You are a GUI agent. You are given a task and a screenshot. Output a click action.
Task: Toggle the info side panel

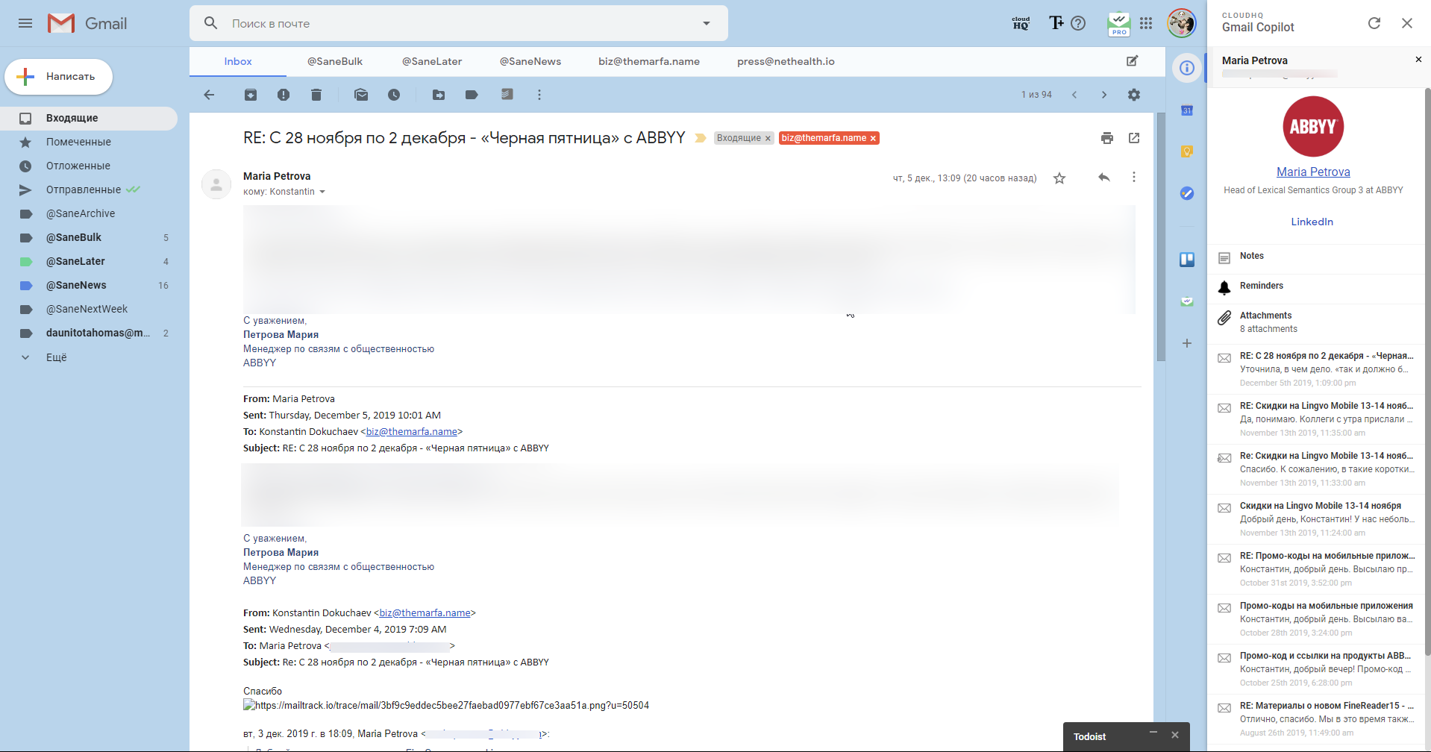coord(1187,67)
